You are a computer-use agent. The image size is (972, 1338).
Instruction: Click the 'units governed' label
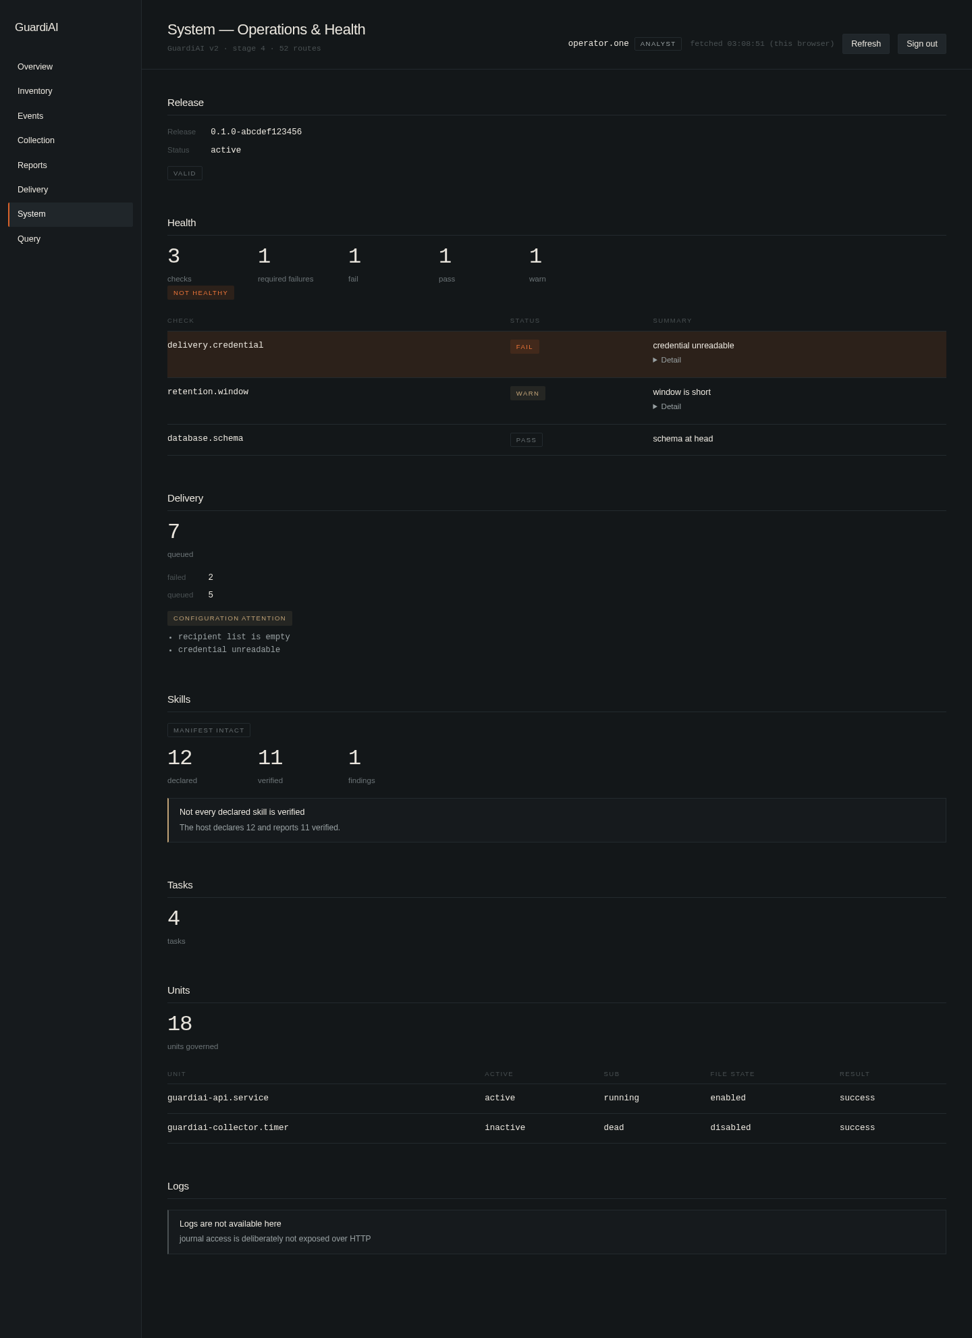(192, 1046)
